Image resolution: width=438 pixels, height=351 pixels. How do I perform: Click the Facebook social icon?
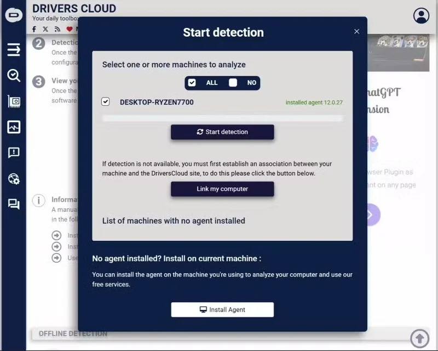34,29
